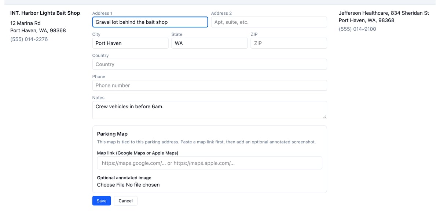The height and width of the screenshot is (214, 440).
Task: Click the resize handle of the Notes box
Action: pos(324,117)
